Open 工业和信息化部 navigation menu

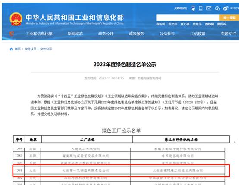[39, 34]
